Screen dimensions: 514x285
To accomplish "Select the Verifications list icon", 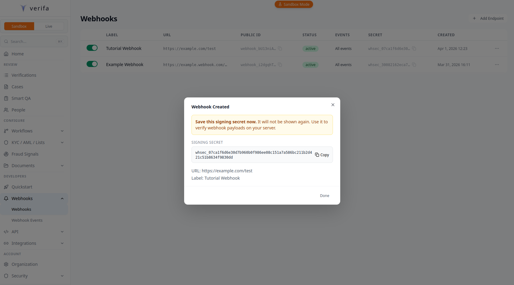I will (x=6, y=75).
